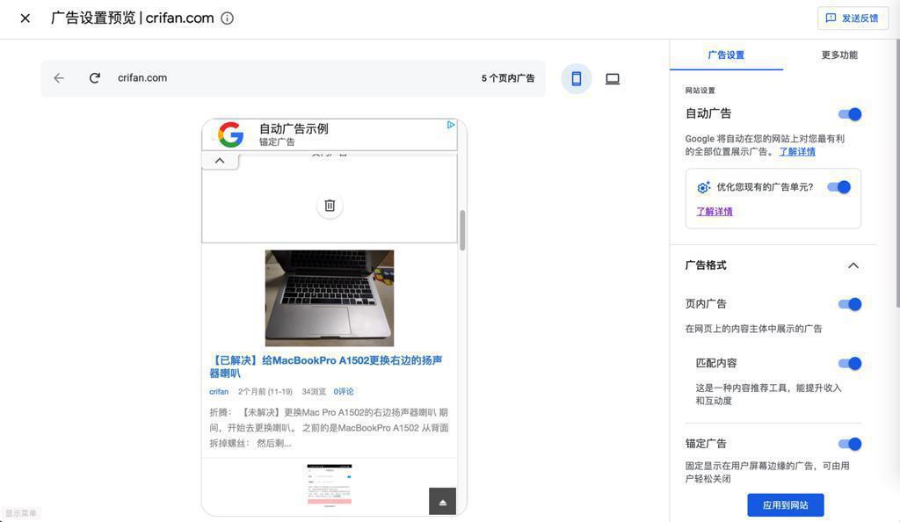
Task: Switch to mobile phone preview
Action: click(577, 78)
